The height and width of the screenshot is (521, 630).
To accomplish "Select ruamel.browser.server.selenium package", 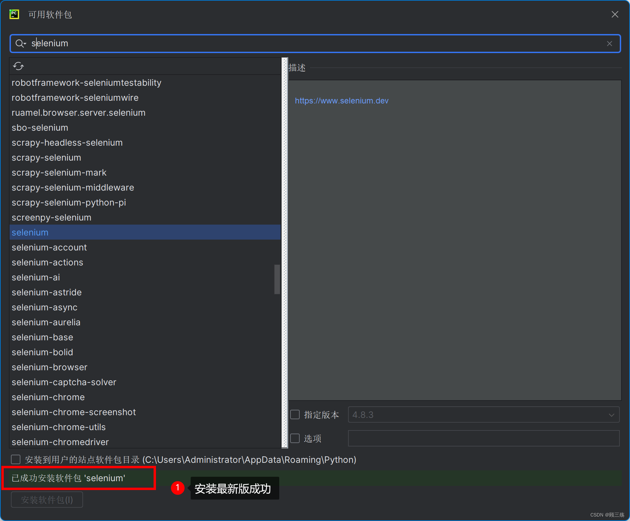I will tap(145, 113).
